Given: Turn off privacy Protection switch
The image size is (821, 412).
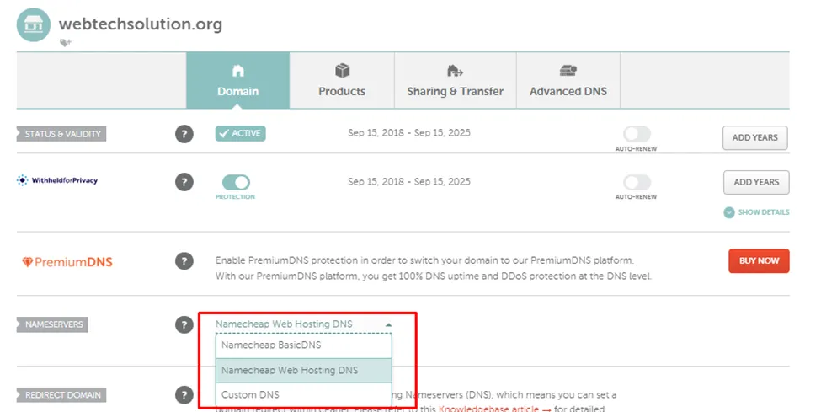Looking at the screenshot, I should pos(236,183).
